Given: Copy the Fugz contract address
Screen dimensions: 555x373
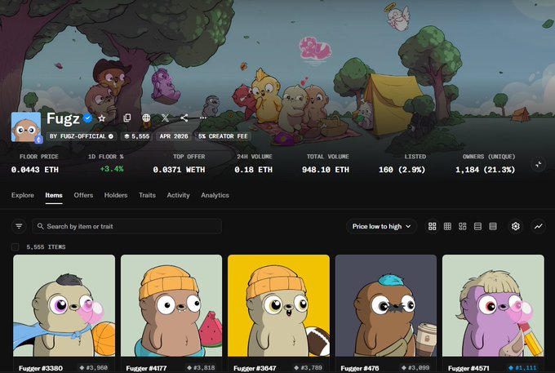Looking at the screenshot, I should [x=127, y=118].
